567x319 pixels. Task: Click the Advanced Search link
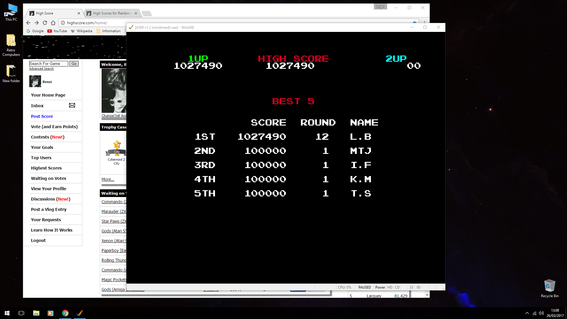pos(41,69)
